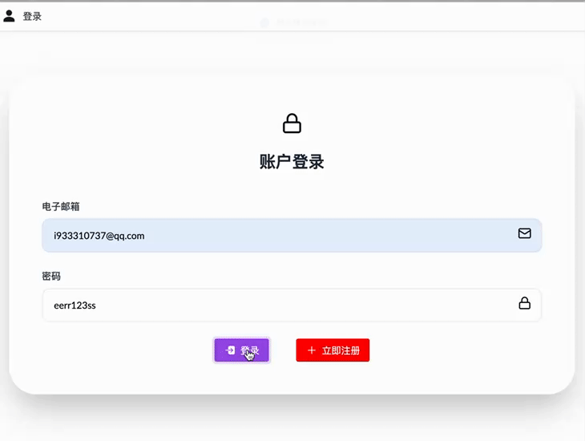Click the user profile icon in header

[x=10, y=16]
